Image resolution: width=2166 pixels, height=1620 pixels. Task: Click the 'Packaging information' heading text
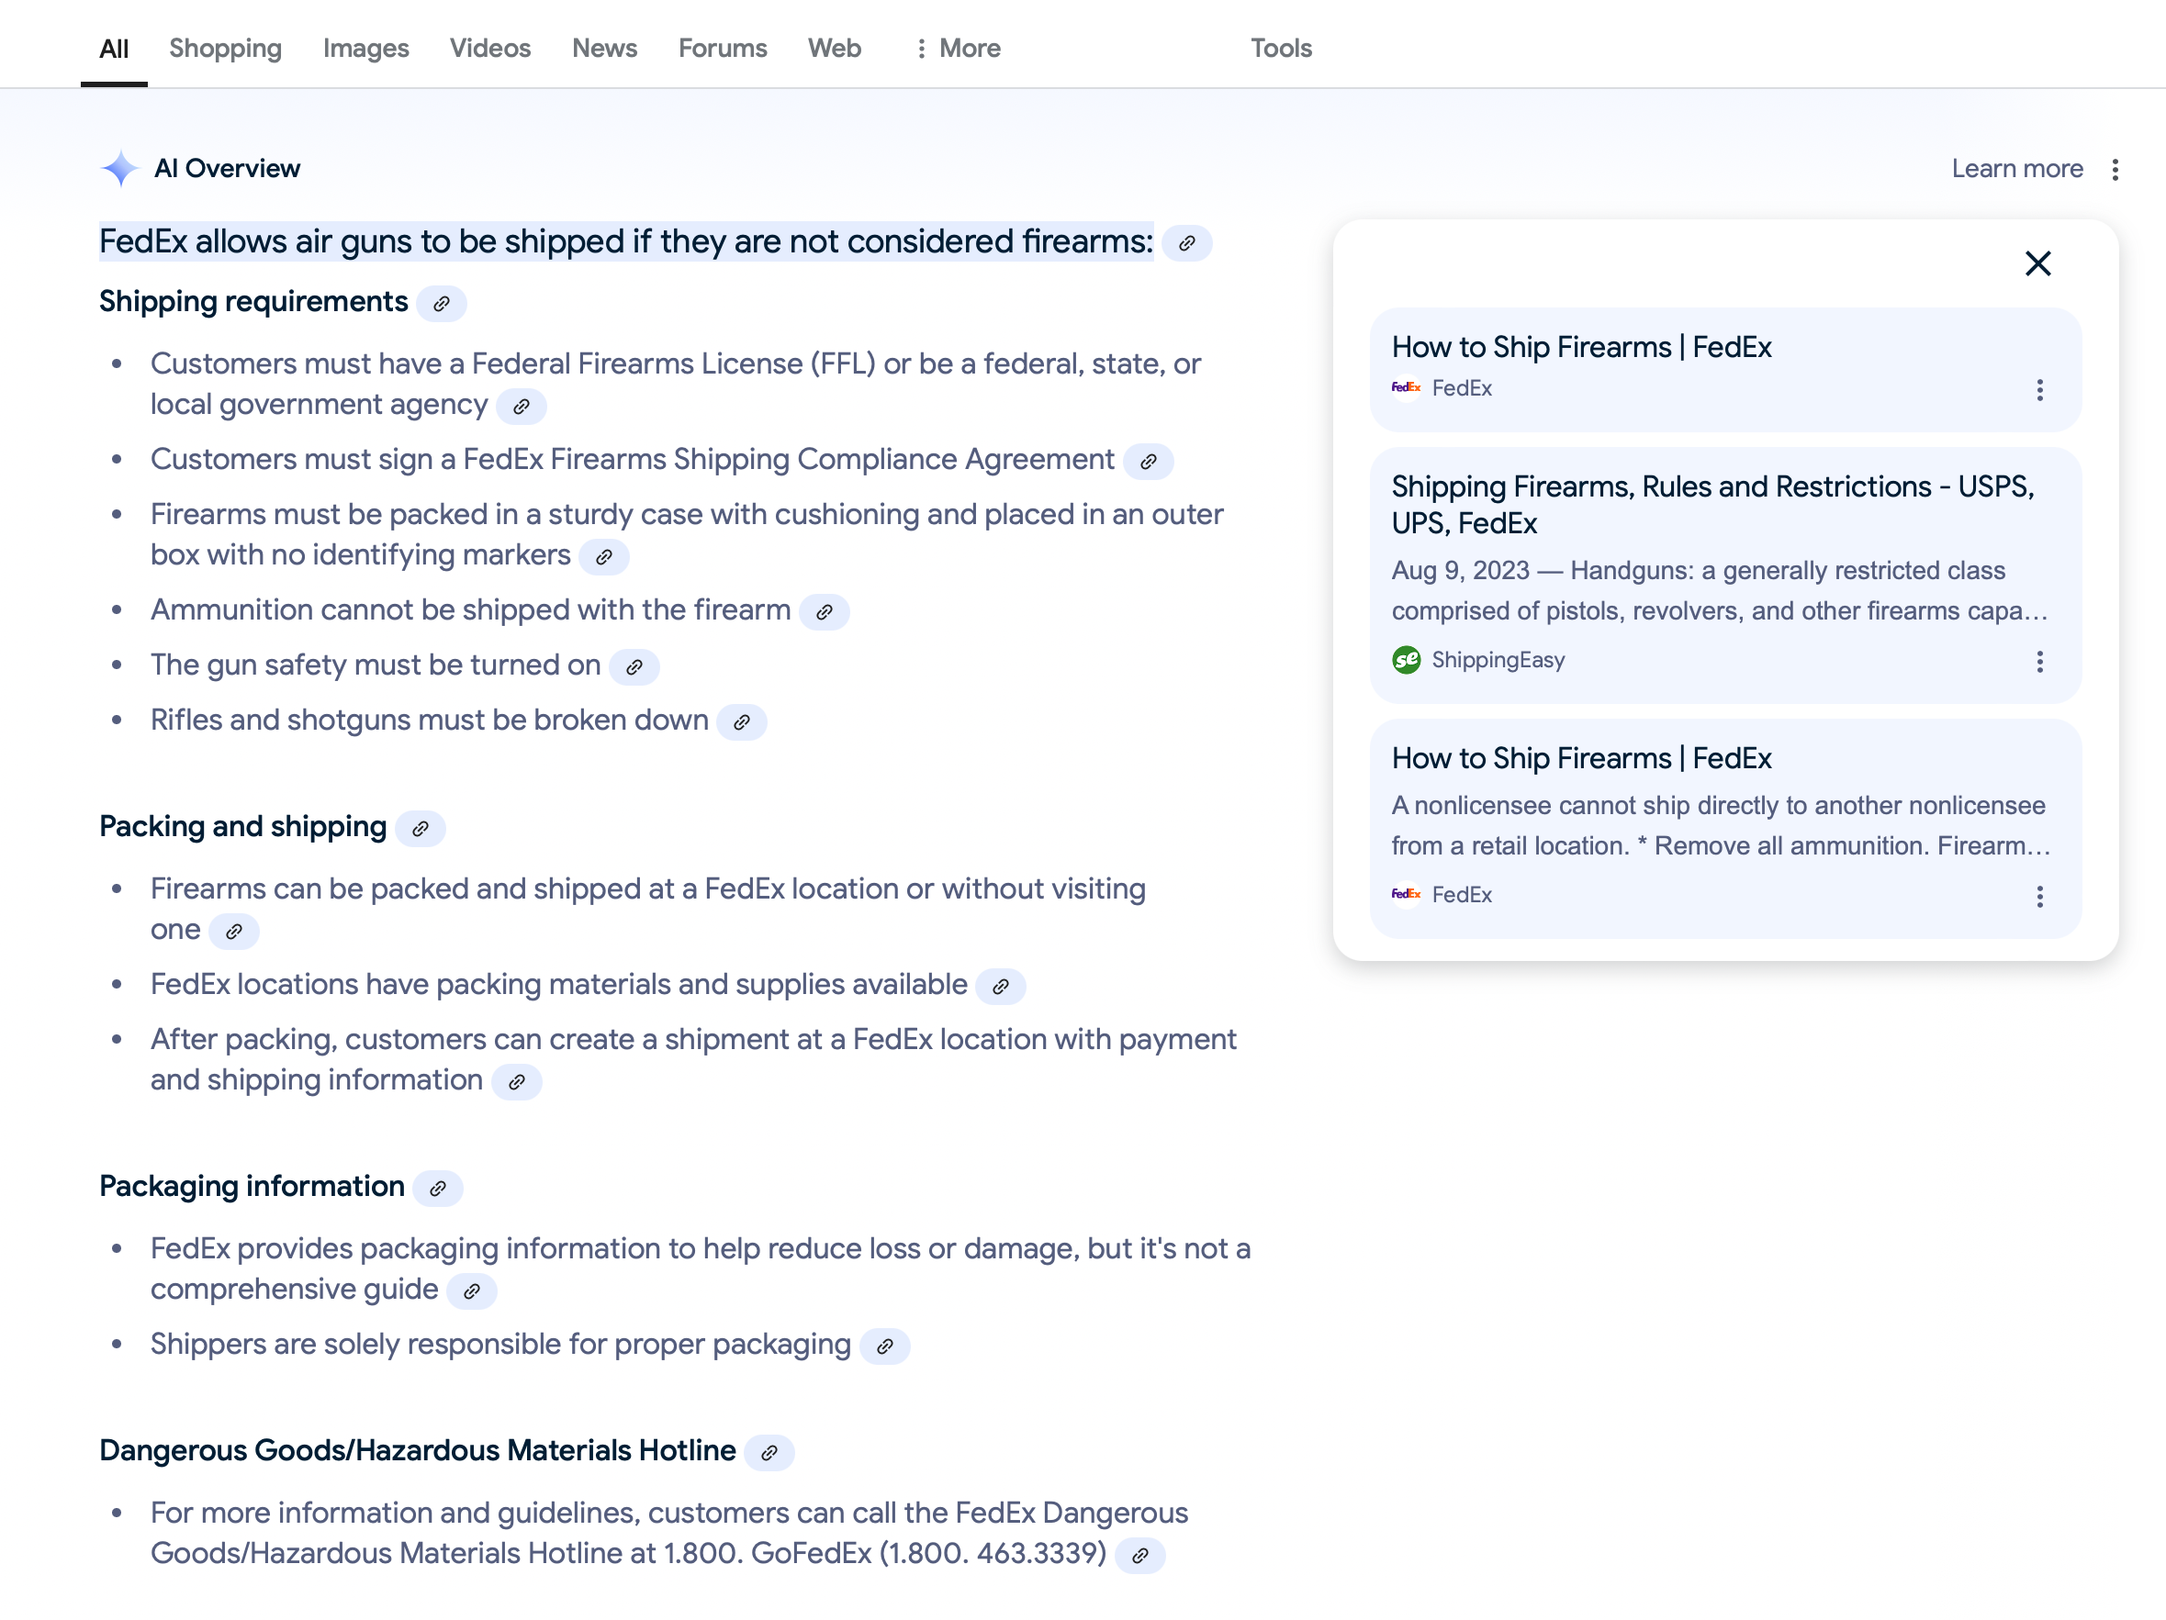pos(252,1185)
